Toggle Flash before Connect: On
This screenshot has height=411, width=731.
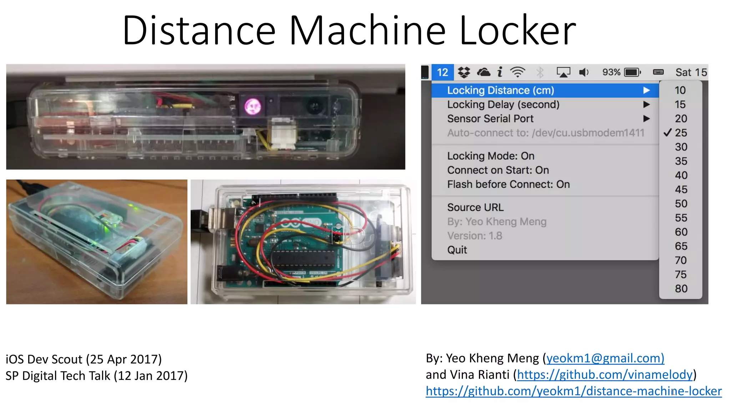tap(545, 184)
